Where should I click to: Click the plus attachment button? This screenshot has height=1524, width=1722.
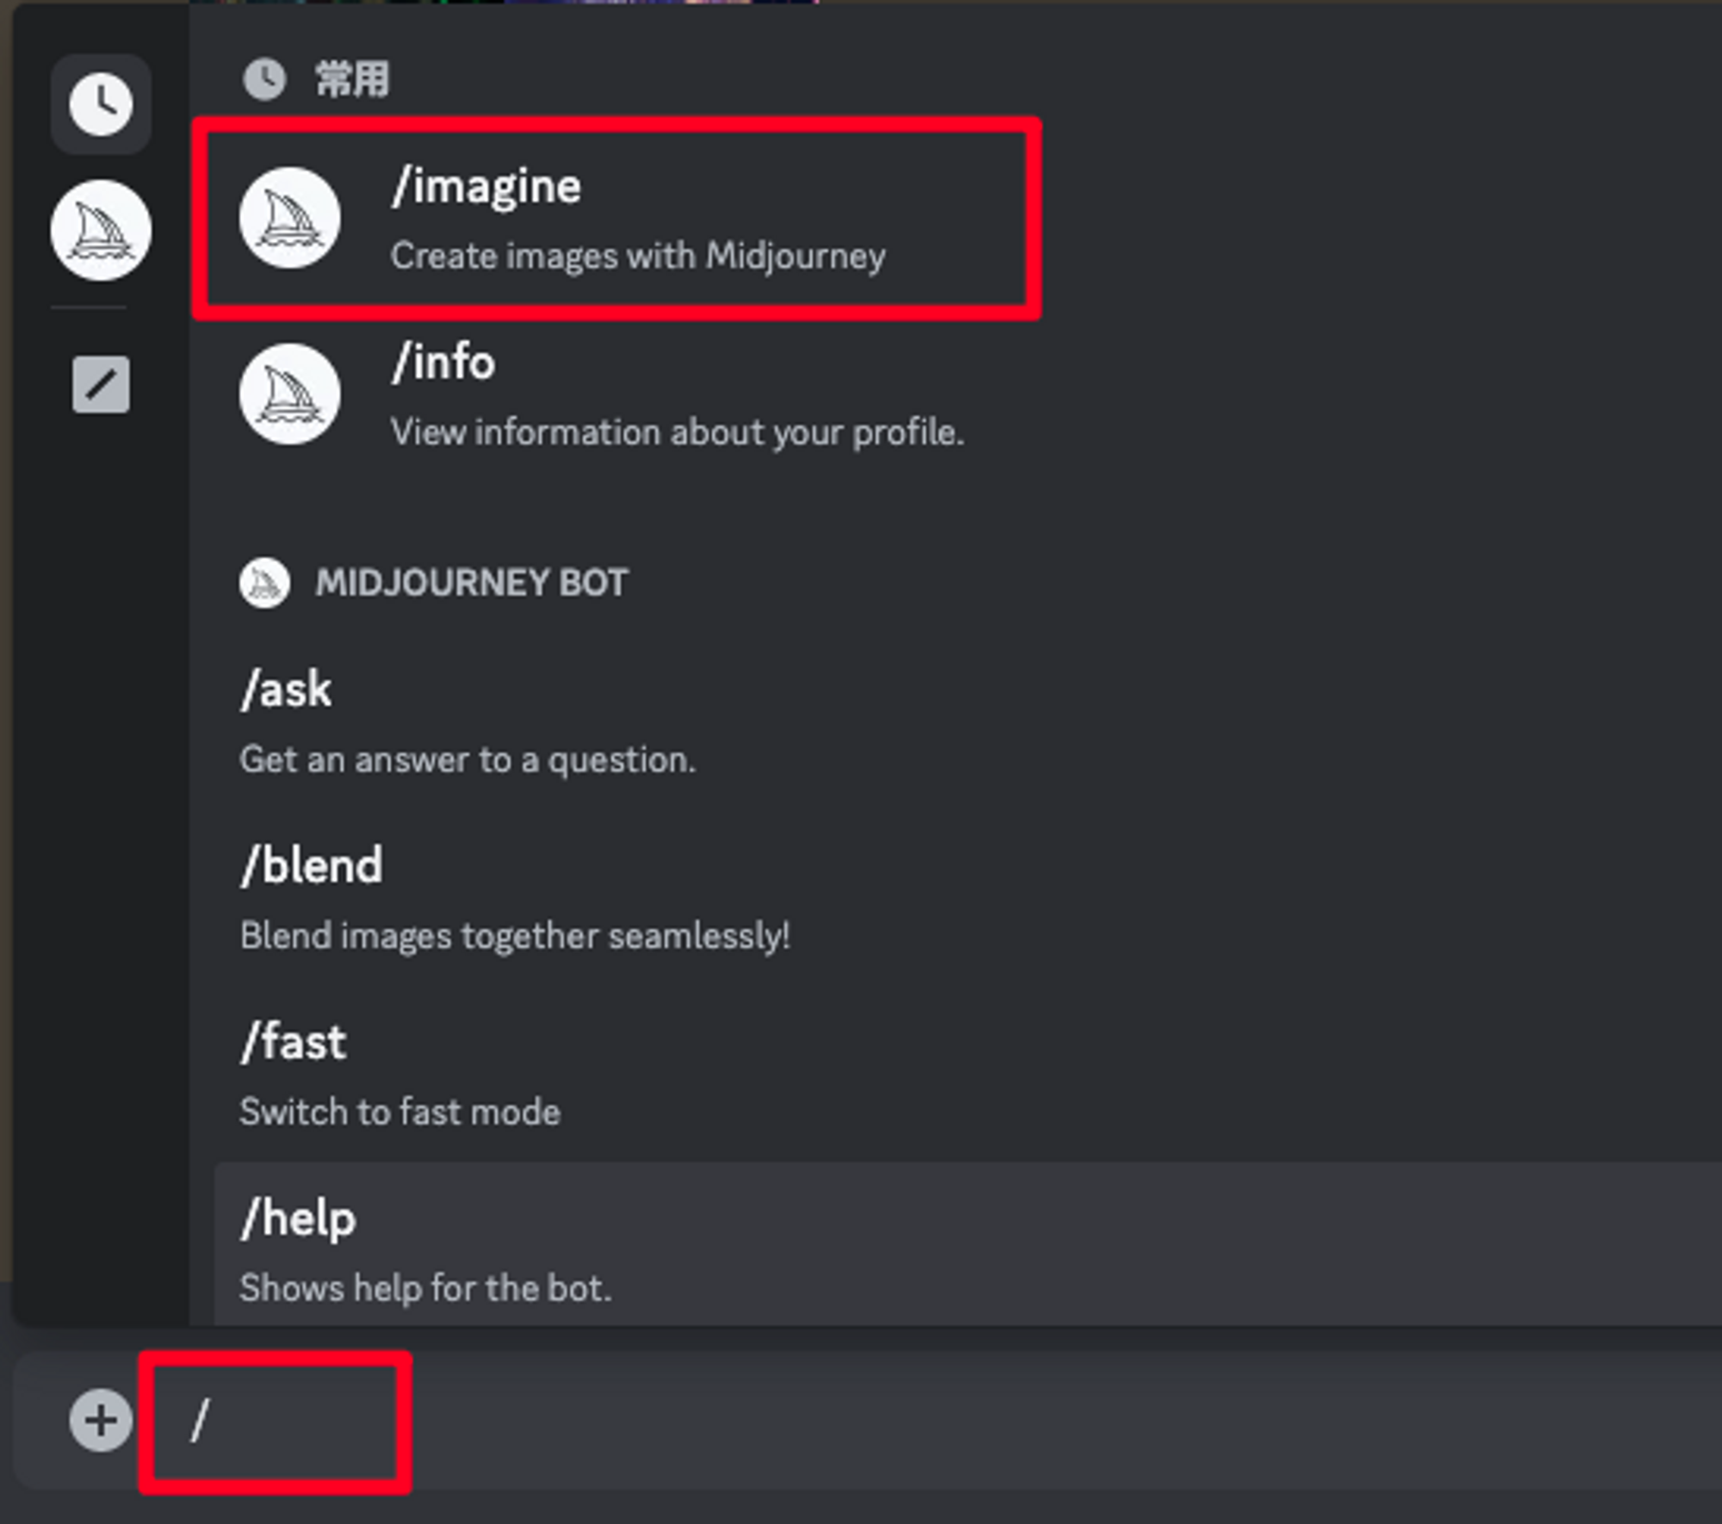click(101, 1420)
